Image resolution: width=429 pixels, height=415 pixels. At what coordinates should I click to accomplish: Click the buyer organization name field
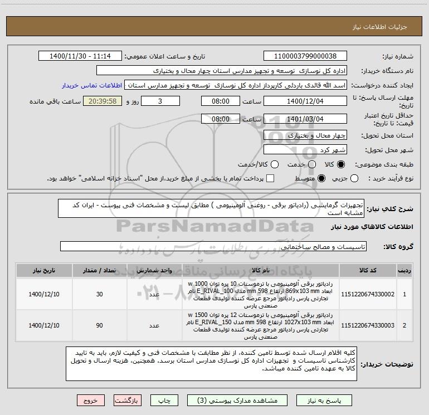(222, 70)
